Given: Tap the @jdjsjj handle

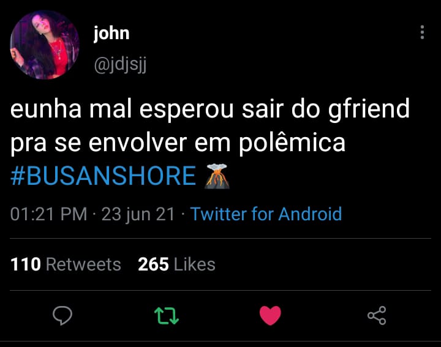Looking at the screenshot, I should (x=120, y=65).
